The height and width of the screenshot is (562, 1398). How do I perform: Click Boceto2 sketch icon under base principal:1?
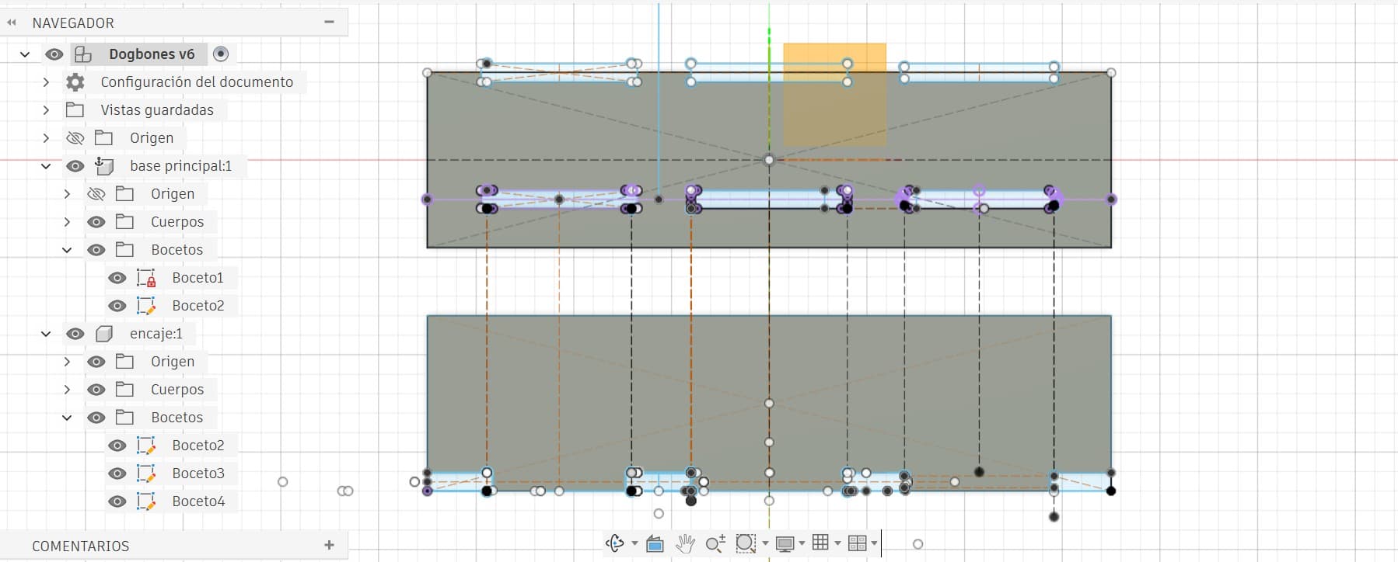(146, 306)
